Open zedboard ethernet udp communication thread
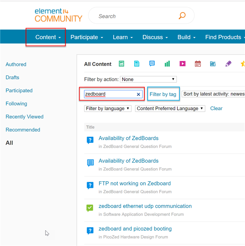245x246 pixels. pos(145,206)
